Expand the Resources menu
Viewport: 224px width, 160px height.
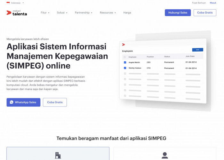tap(108, 12)
